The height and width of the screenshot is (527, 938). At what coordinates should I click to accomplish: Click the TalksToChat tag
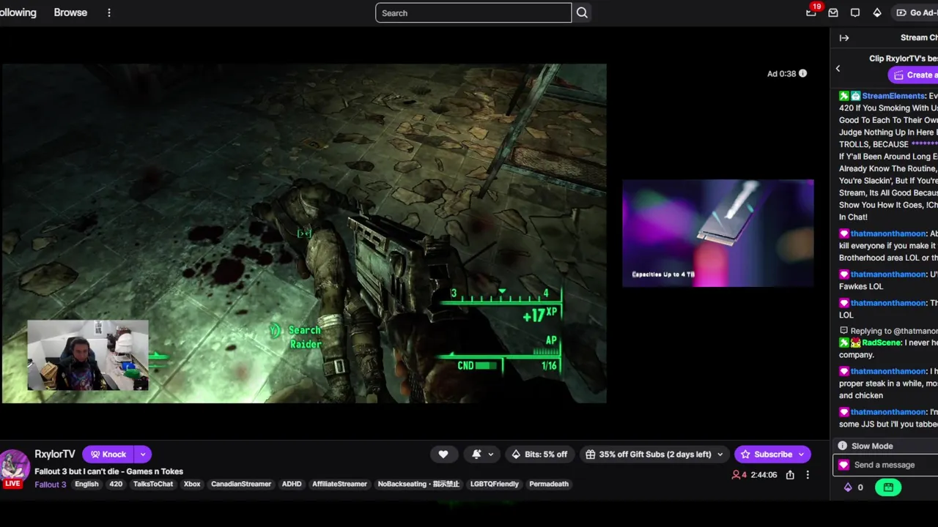[153, 485]
